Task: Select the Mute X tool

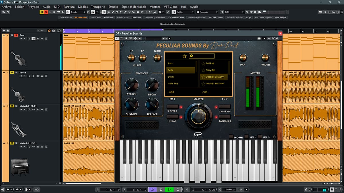Action: coord(130,12)
